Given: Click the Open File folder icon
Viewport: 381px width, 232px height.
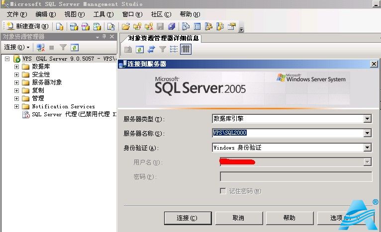Looking at the screenshot, I should (126, 26).
